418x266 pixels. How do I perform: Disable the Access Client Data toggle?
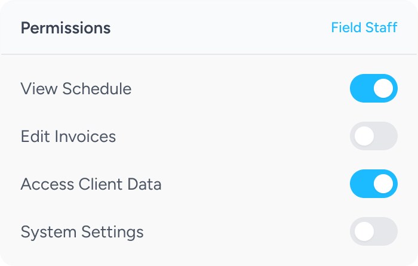tap(374, 184)
